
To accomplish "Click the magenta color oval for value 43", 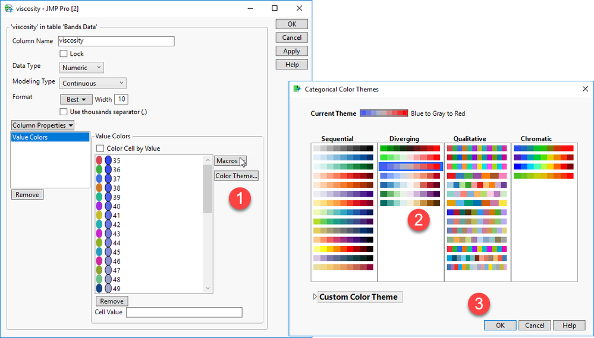I will (x=99, y=233).
